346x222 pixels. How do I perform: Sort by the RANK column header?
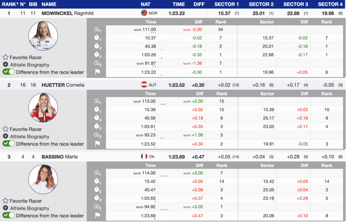pyautogui.click(x=9, y=4)
